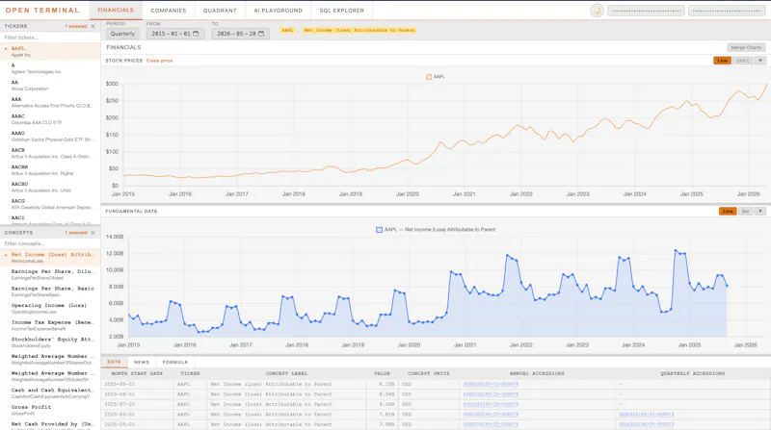771x430 pixels.
Task: Select ticker AACBU Artius II Units
Action: pyautogui.click(x=50, y=187)
